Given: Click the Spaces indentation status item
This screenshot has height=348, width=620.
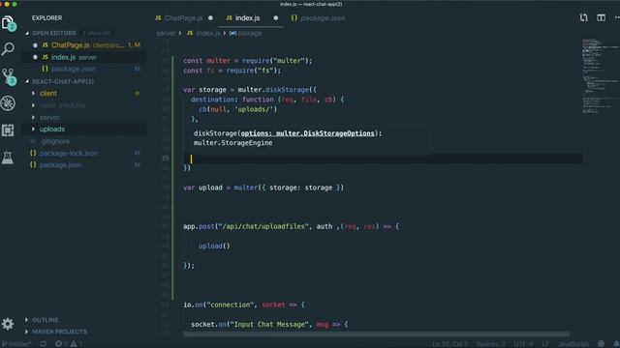Looking at the screenshot, I should click(490, 344).
